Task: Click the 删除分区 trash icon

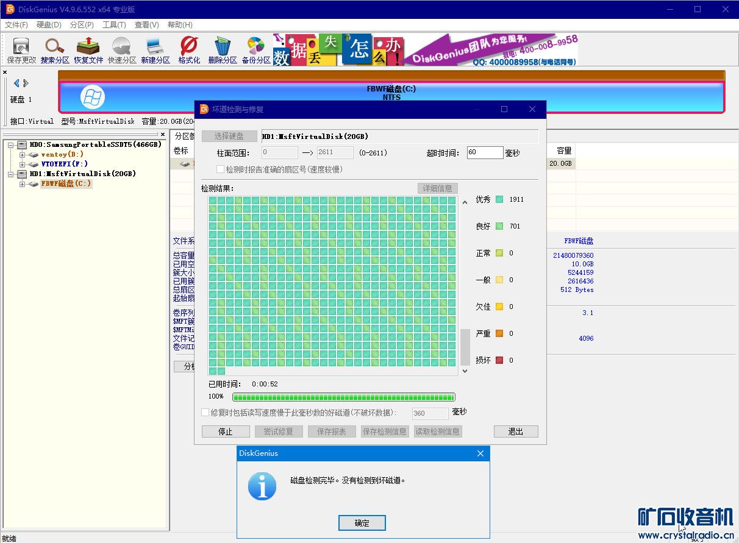Action: pyautogui.click(x=223, y=50)
